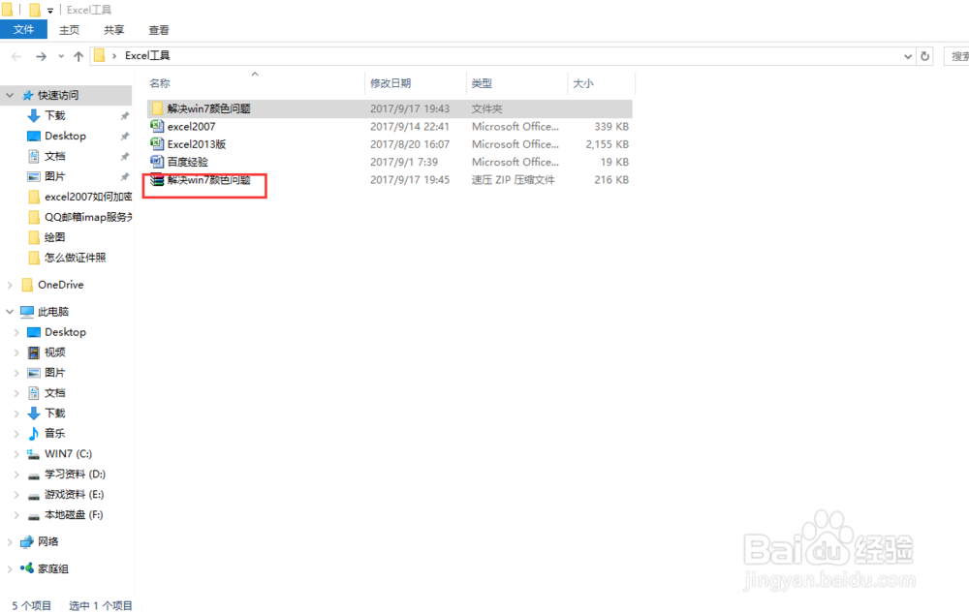Open address bar history dropdown
This screenshot has width=969, height=613.
907,56
